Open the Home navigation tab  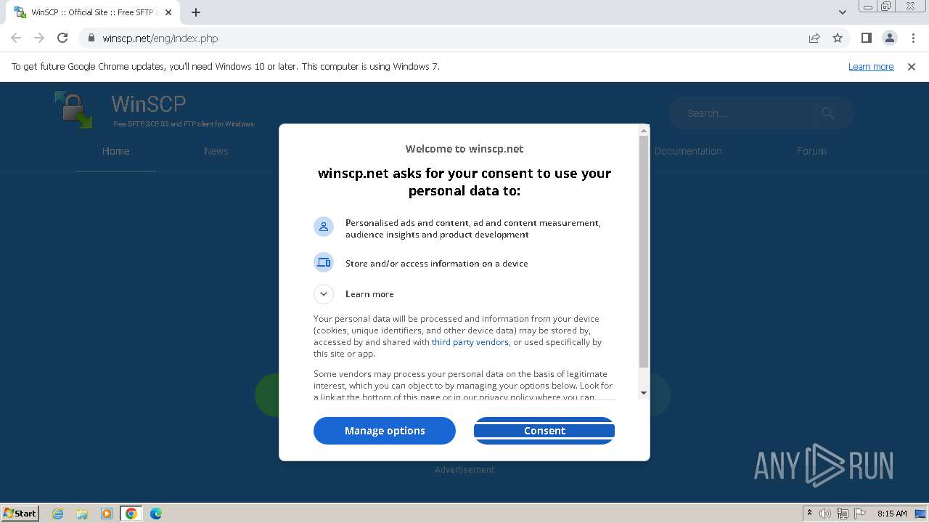(x=115, y=151)
